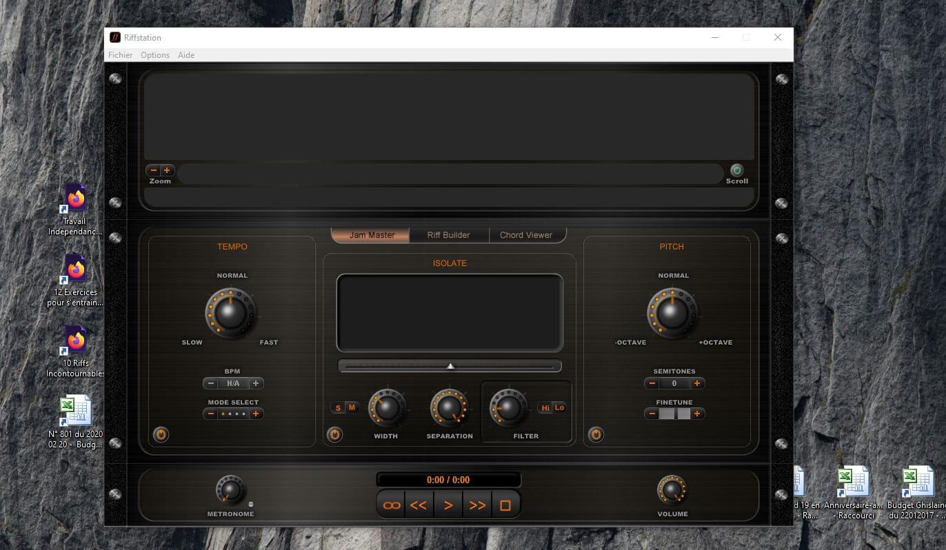Image resolution: width=946 pixels, height=550 pixels.
Task: Click the Riffstation title bar icon
Action: point(115,37)
